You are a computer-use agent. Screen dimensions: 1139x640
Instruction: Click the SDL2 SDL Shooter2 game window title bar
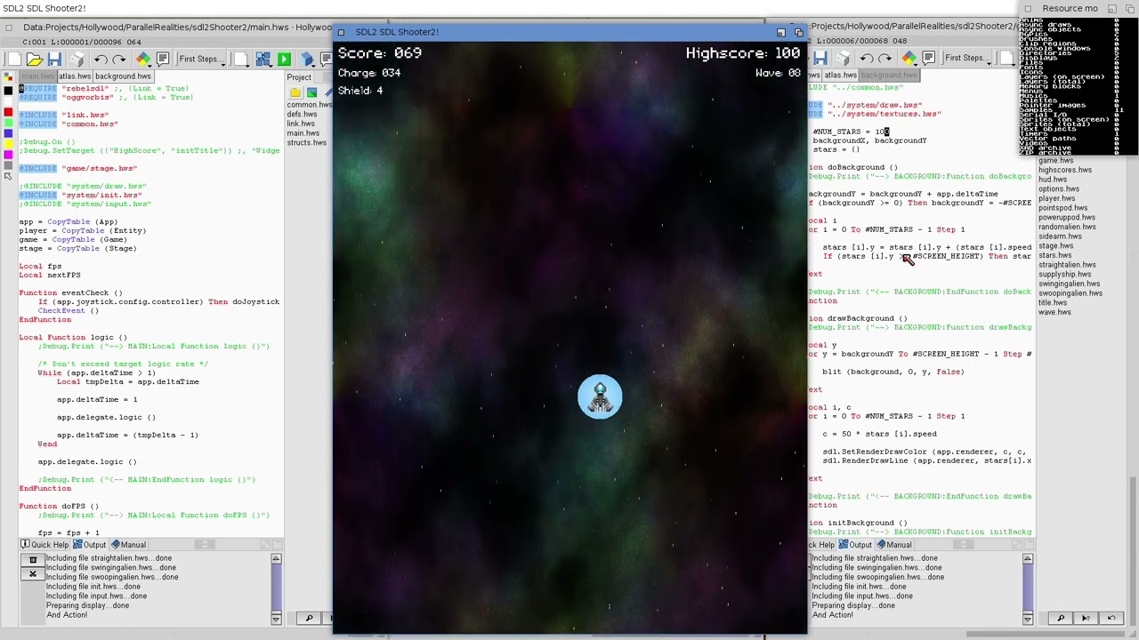(569, 32)
